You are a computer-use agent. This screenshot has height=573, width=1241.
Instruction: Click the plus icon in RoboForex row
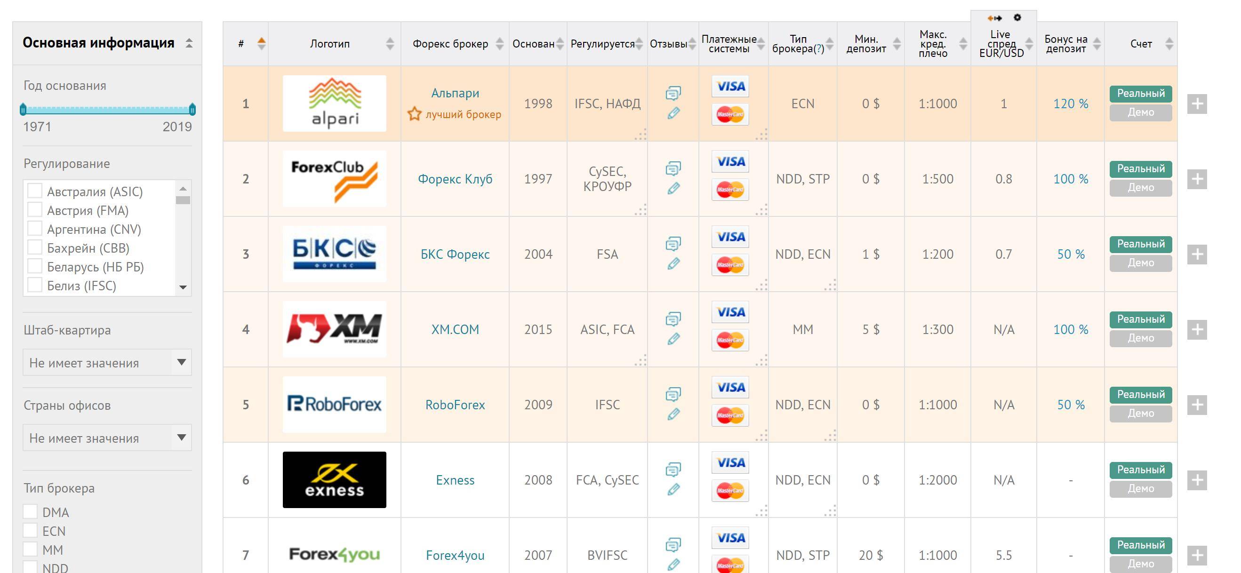1197,405
